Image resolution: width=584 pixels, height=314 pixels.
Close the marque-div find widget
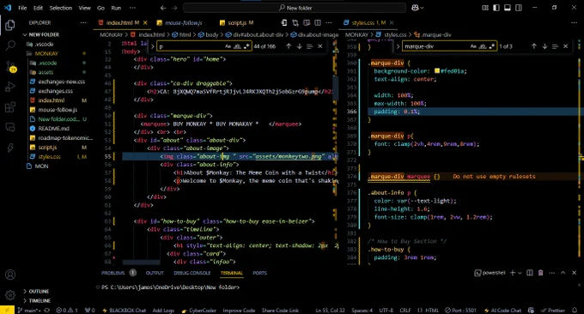click(565, 46)
